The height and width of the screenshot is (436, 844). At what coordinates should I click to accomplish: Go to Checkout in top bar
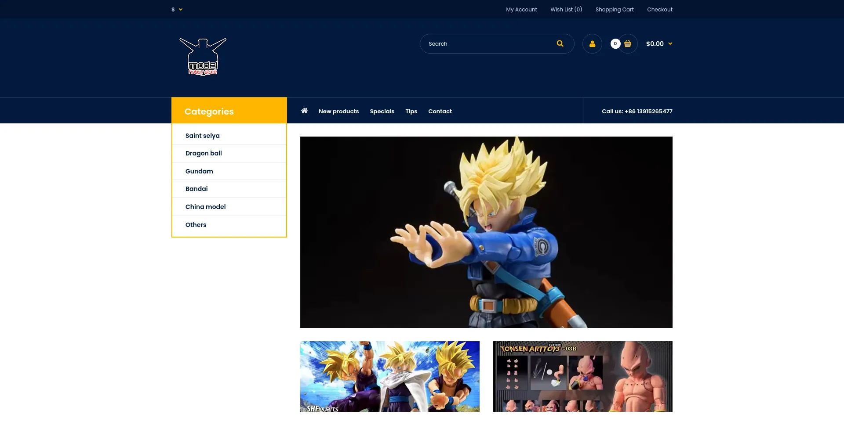click(659, 10)
